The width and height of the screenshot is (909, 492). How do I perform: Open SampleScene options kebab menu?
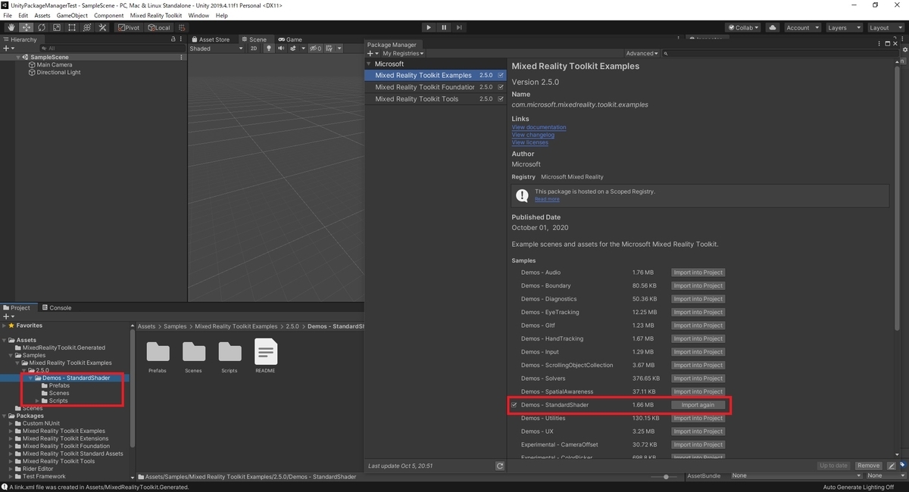tap(180, 58)
